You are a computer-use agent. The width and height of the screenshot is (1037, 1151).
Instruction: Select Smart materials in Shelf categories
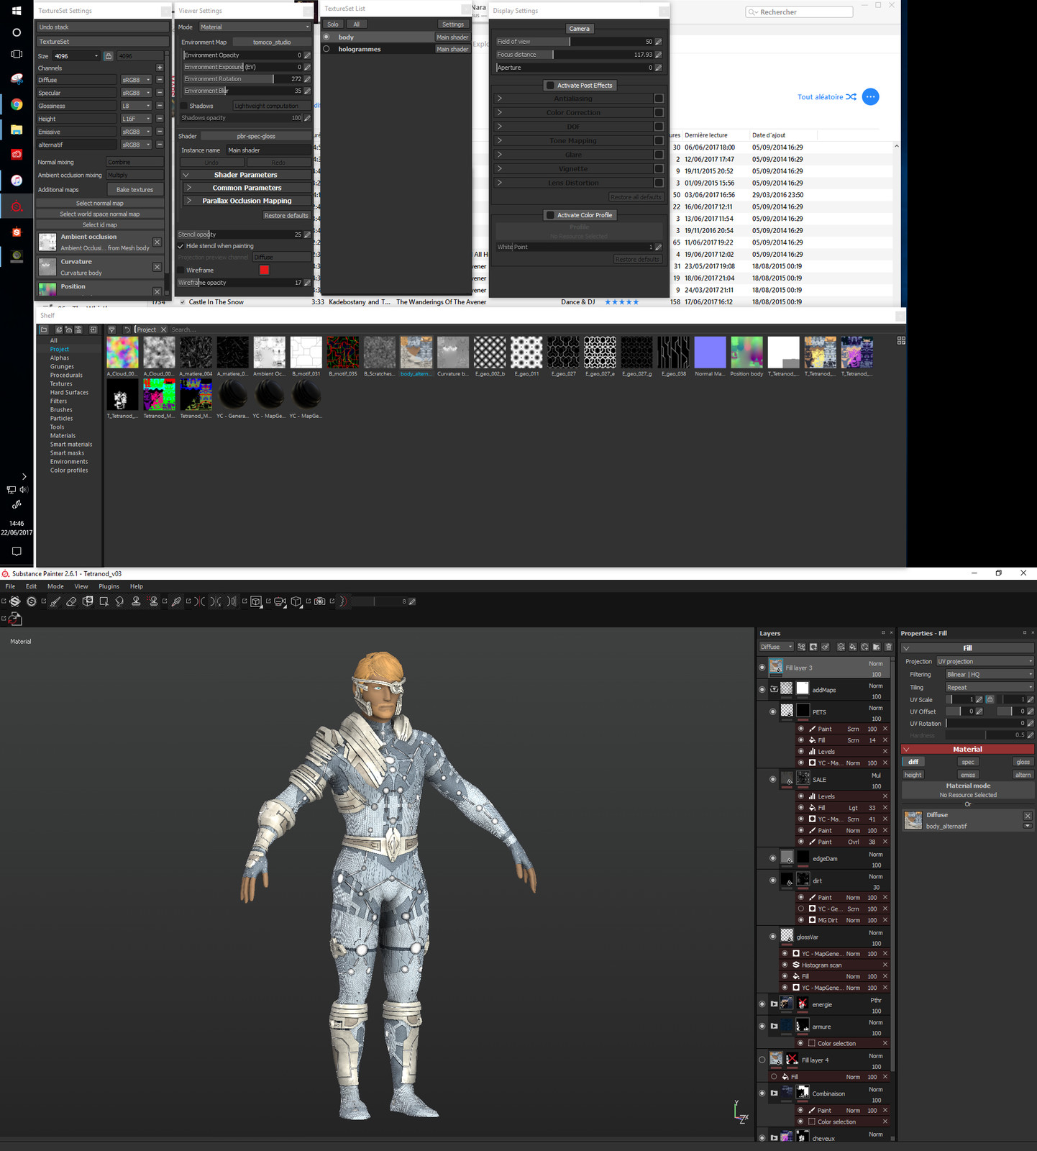pyautogui.click(x=71, y=445)
